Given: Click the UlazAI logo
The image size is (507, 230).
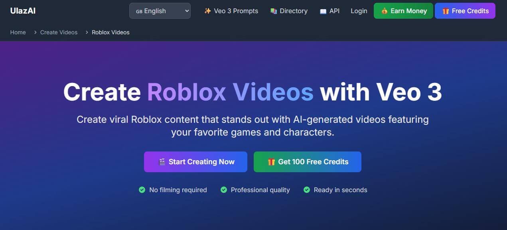Looking at the screenshot, I should 23,11.
